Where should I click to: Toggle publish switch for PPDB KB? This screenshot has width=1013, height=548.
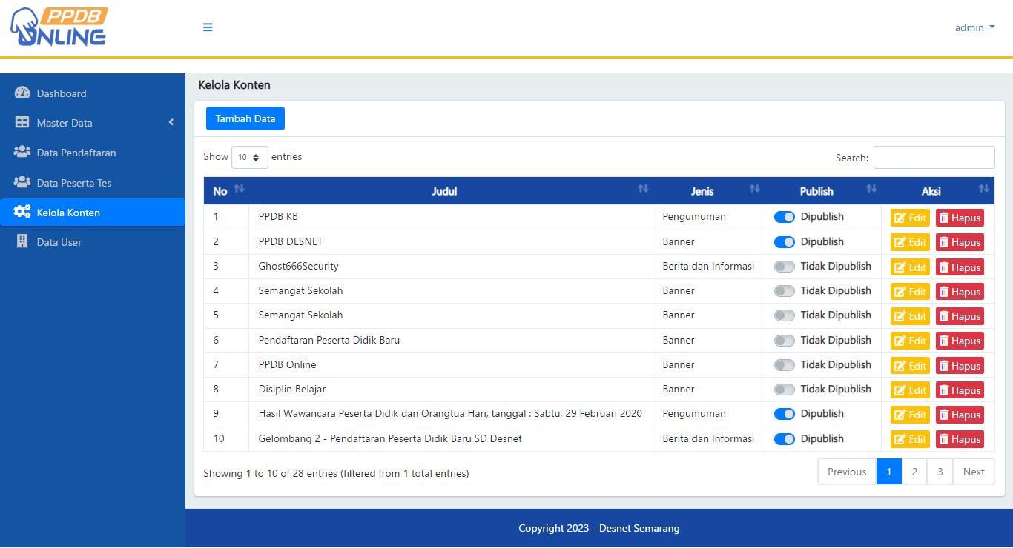point(784,217)
